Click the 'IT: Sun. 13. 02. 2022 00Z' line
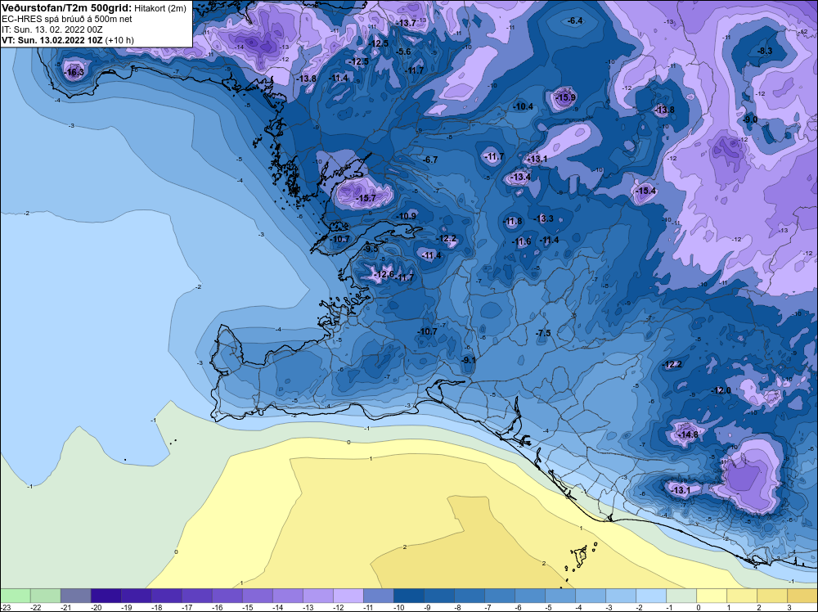Screen dimensions: 818x612 (52, 29)
